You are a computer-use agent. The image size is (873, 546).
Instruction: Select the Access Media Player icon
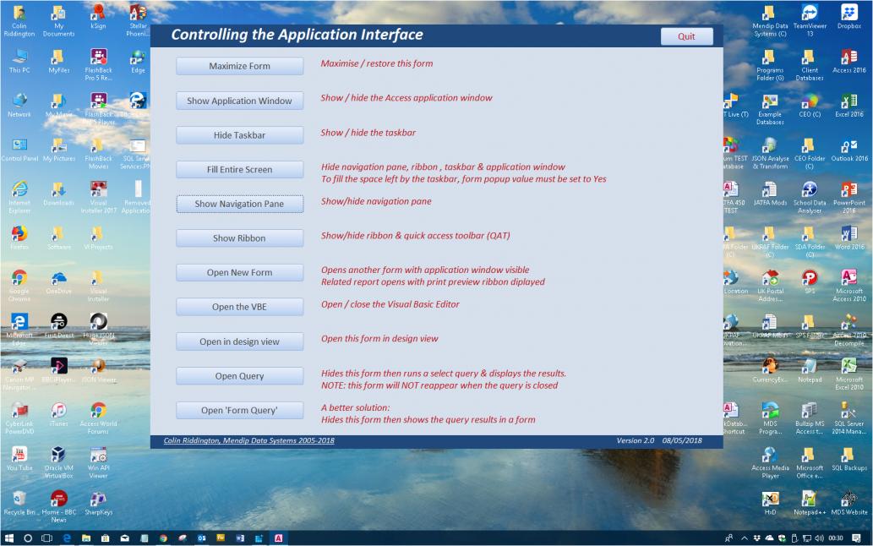click(x=770, y=462)
